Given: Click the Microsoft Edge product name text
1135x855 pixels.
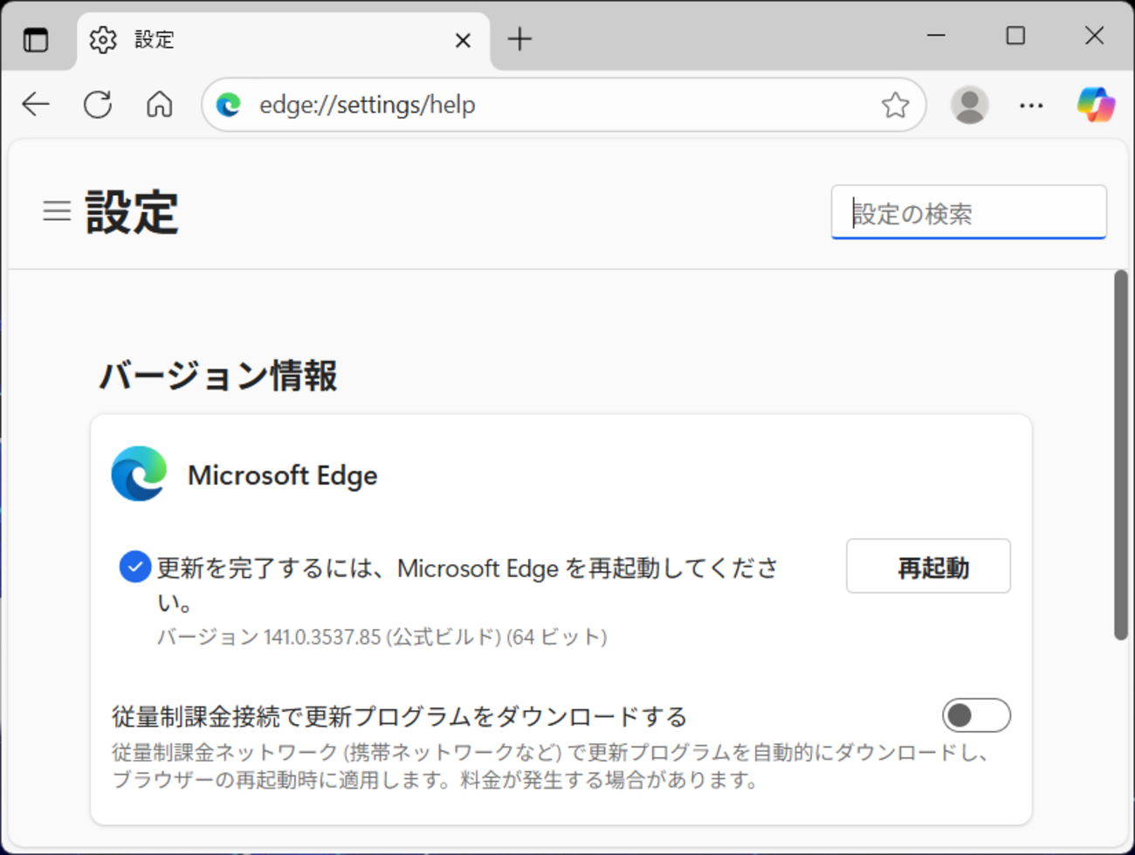Looking at the screenshot, I should tap(283, 475).
